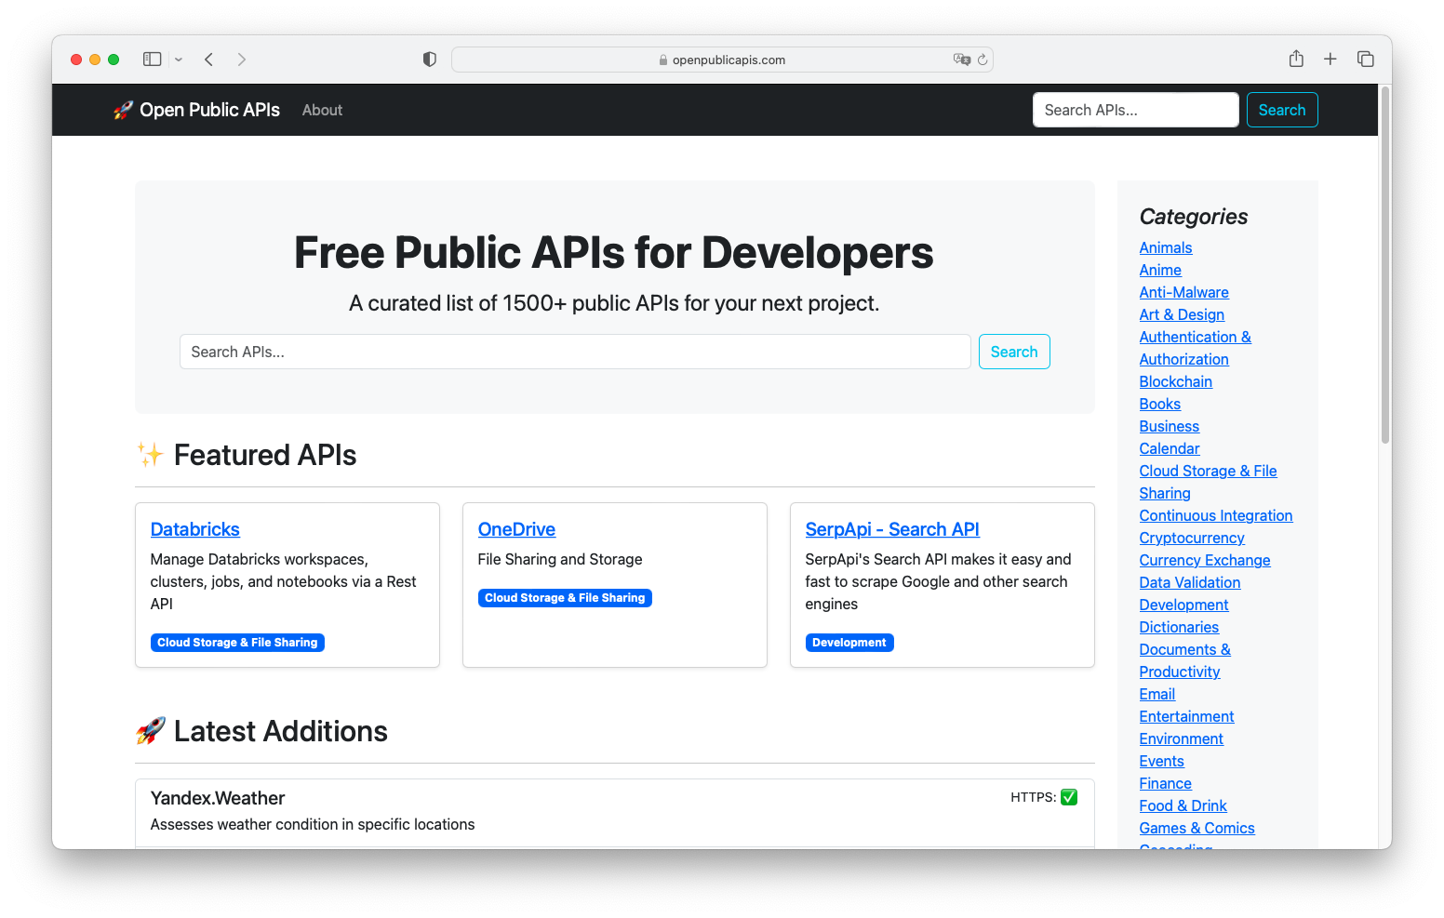Image resolution: width=1444 pixels, height=918 pixels.
Task: Click the Cloud Storage badge under Databricks
Action: tap(237, 643)
